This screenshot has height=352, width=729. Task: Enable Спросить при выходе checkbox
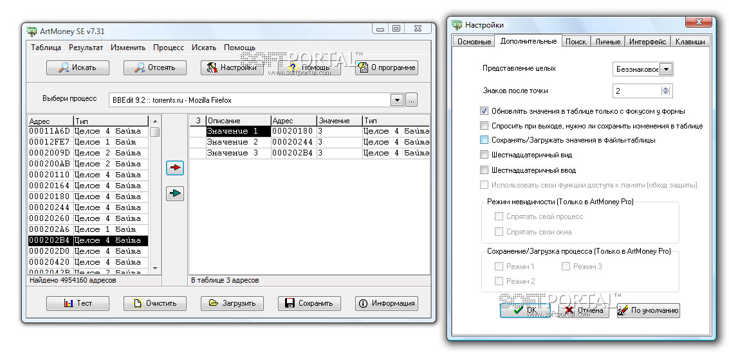(484, 126)
